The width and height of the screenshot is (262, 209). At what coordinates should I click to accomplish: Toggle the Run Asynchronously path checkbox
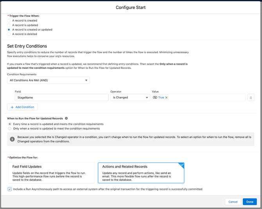point(10,189)
